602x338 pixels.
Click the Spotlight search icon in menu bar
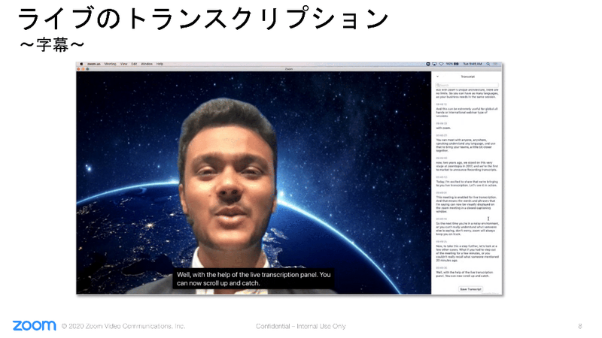coord(488,64)
